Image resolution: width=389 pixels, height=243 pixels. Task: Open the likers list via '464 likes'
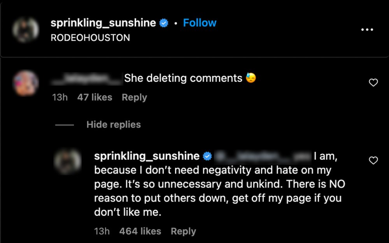coord(140,231)
